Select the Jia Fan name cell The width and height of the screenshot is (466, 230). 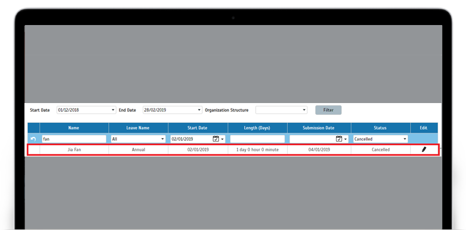click(x=74, y=150)
